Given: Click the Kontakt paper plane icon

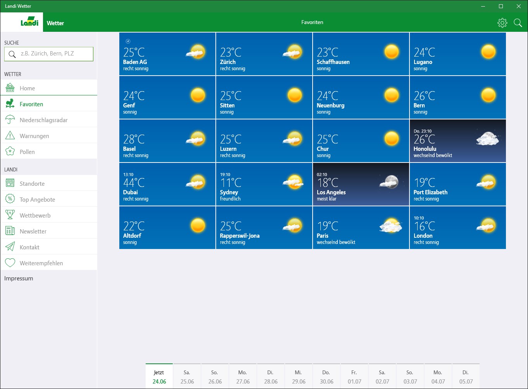Looking at the screenshot, I should pos(10,247).
